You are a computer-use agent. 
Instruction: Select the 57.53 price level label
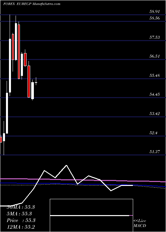tap(154, 37)
